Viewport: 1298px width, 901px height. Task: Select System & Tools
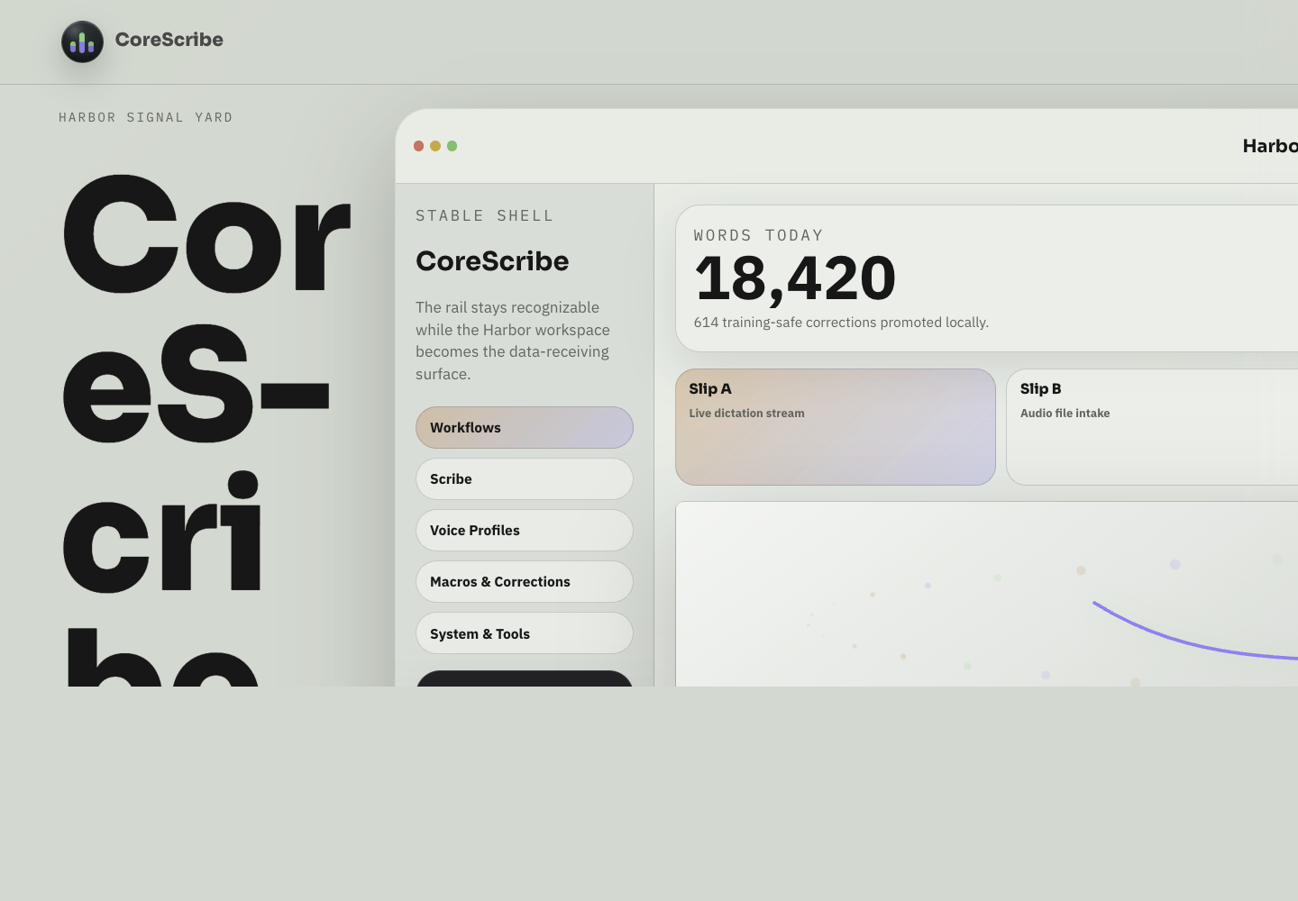pos(525,633)
